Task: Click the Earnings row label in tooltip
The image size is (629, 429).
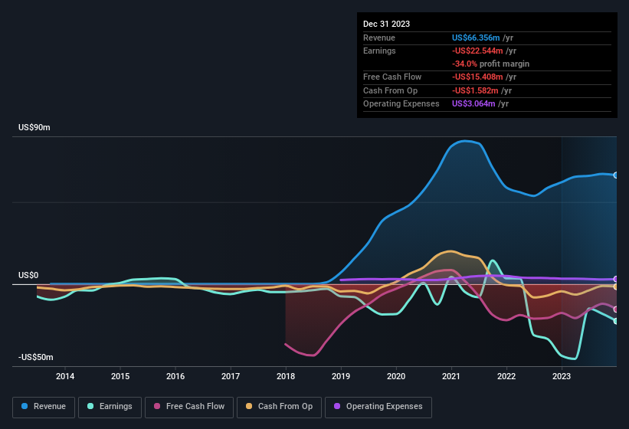Action: pyautogui.click(x=379, y=51)
